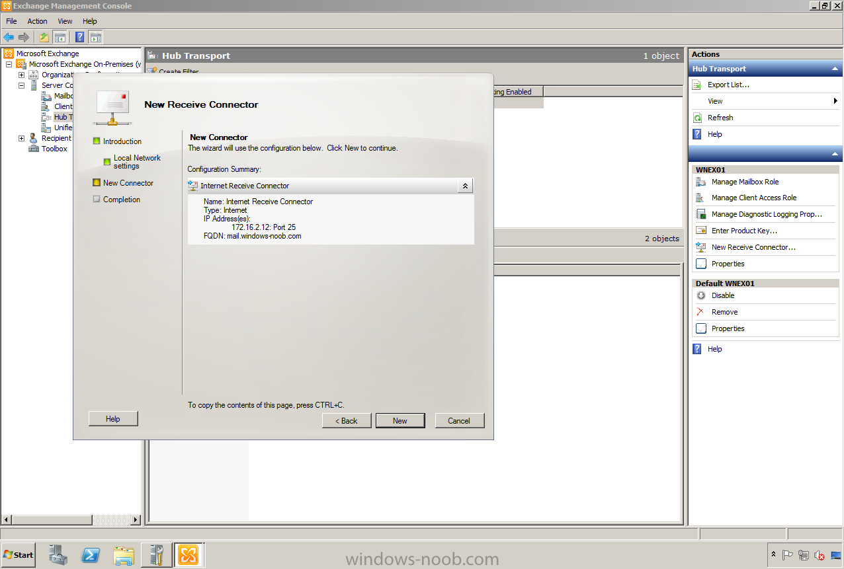
Task: Click the Manage Mailbox Role icon
Action: click(701, 182)
